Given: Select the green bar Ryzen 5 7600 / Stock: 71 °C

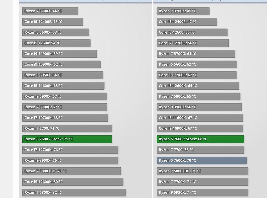Looking at the screenshot, I should [x=67, y=139].
